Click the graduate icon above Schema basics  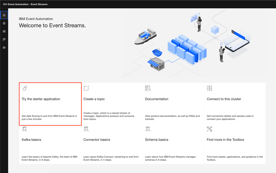pos(148,129)
